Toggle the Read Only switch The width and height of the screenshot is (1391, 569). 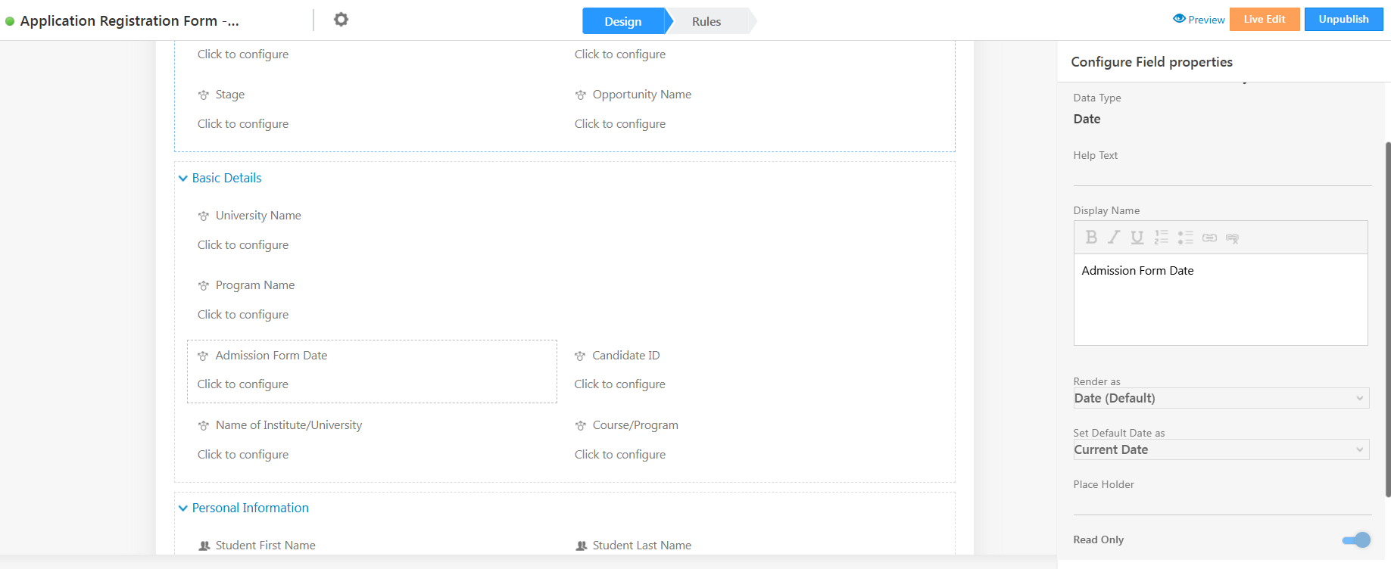(x=1356, y=539)
